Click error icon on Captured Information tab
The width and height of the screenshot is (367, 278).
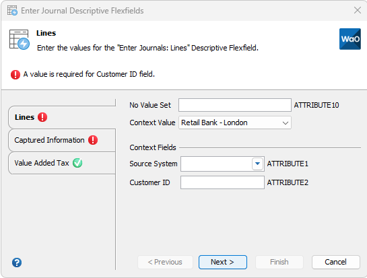(x=93, y=140)
